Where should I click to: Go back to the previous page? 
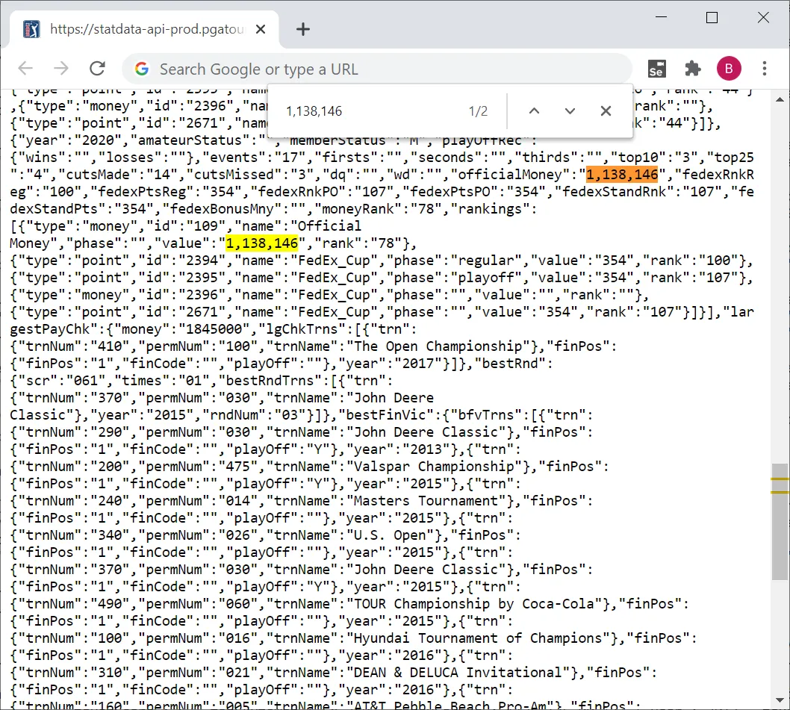[25, 69]
